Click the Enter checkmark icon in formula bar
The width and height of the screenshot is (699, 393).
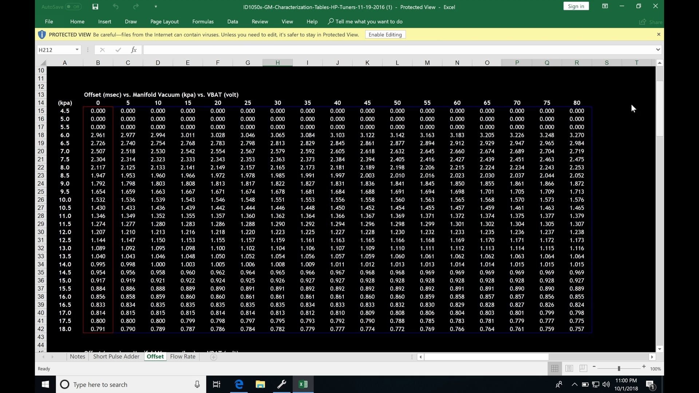(118, 50)
